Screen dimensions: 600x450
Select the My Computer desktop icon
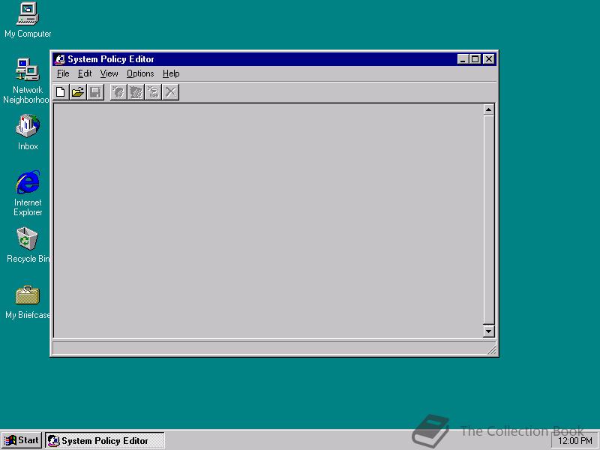[28, 20]
